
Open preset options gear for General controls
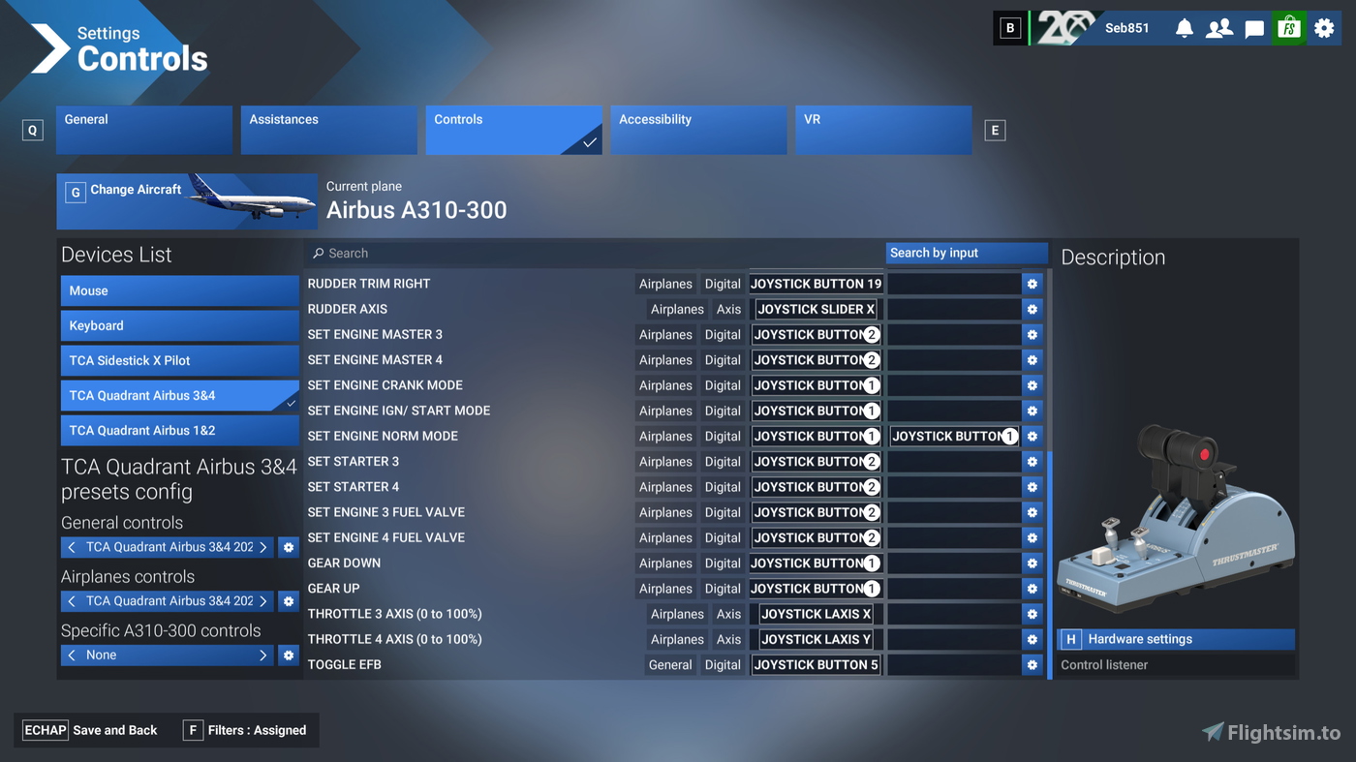pos(288,546)
